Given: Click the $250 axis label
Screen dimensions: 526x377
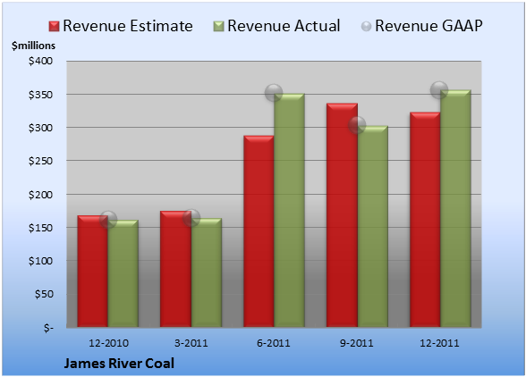Looking at the screenshot, I should 40,161.
